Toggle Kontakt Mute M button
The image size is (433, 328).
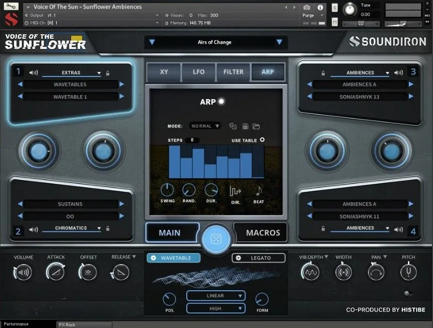(334, 22)
